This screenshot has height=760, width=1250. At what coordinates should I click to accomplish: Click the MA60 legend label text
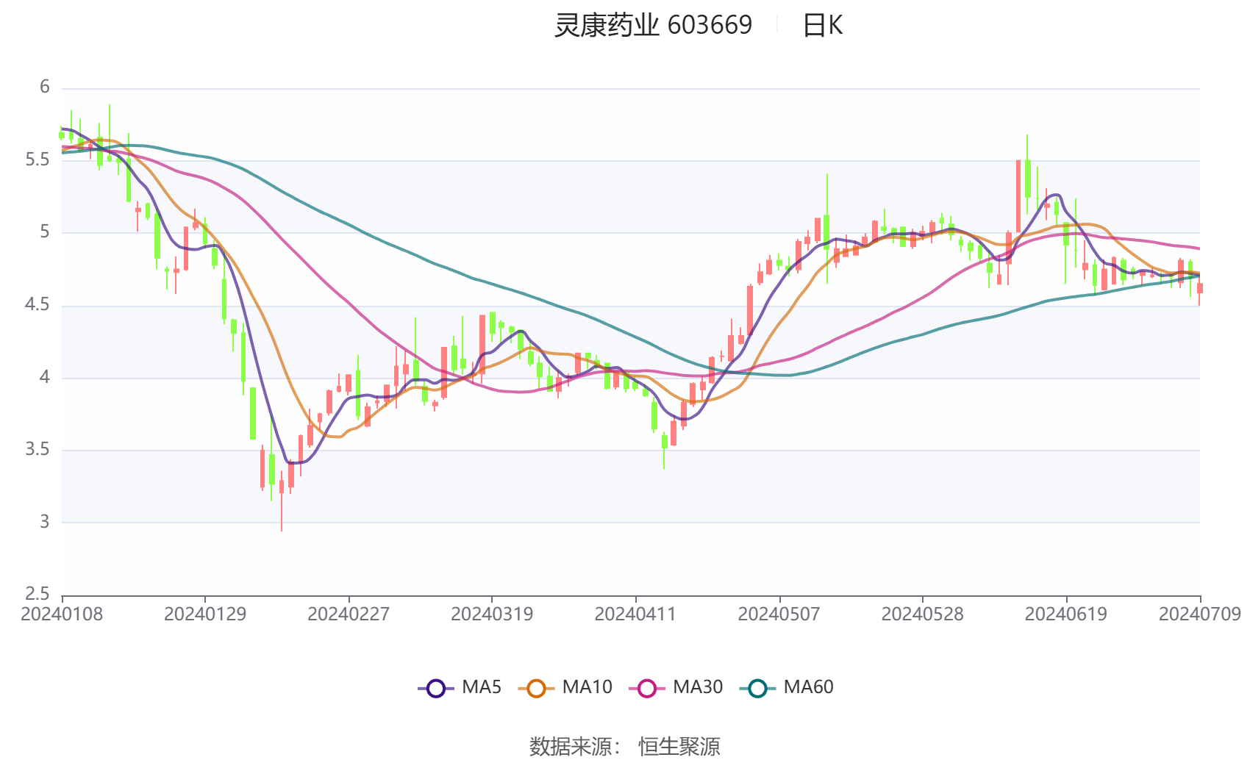808,687
